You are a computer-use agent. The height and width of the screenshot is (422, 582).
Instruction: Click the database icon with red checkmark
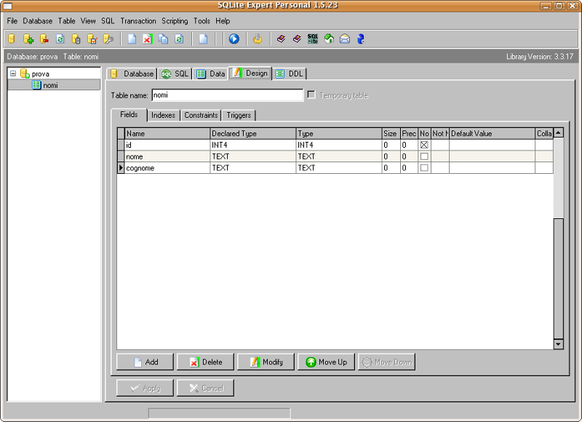click(92, 39)
